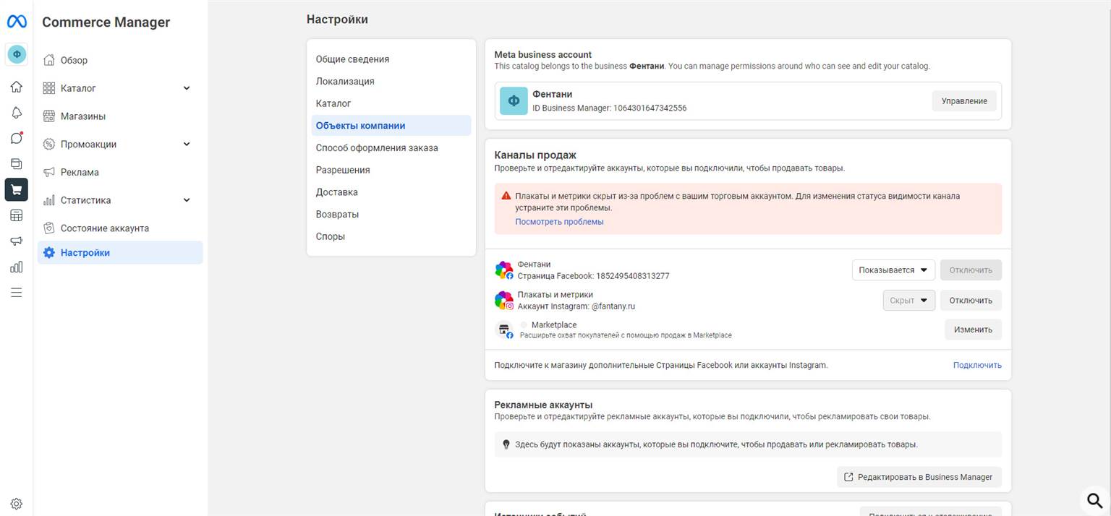Click the Управление button
Image resolution: width=1111 pixels, height=516 pixels.
(x=964, y=101)
